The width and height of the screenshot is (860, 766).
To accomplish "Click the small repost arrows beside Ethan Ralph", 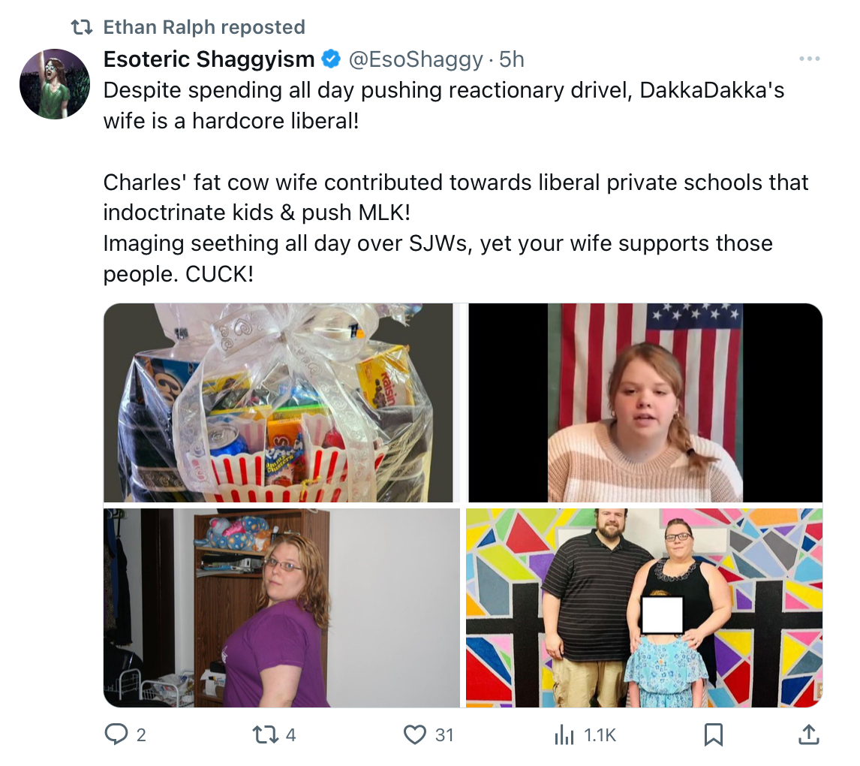I will coord(83,27).
